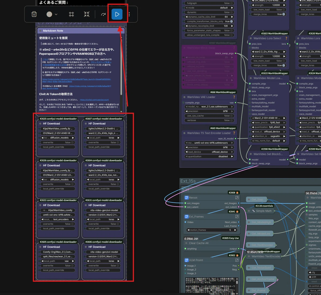Collapse WanVideo T5 Text Encoder Loader via its dot
Image resolution: width=321 pixels, height=295 pixels.
[184, 133]
